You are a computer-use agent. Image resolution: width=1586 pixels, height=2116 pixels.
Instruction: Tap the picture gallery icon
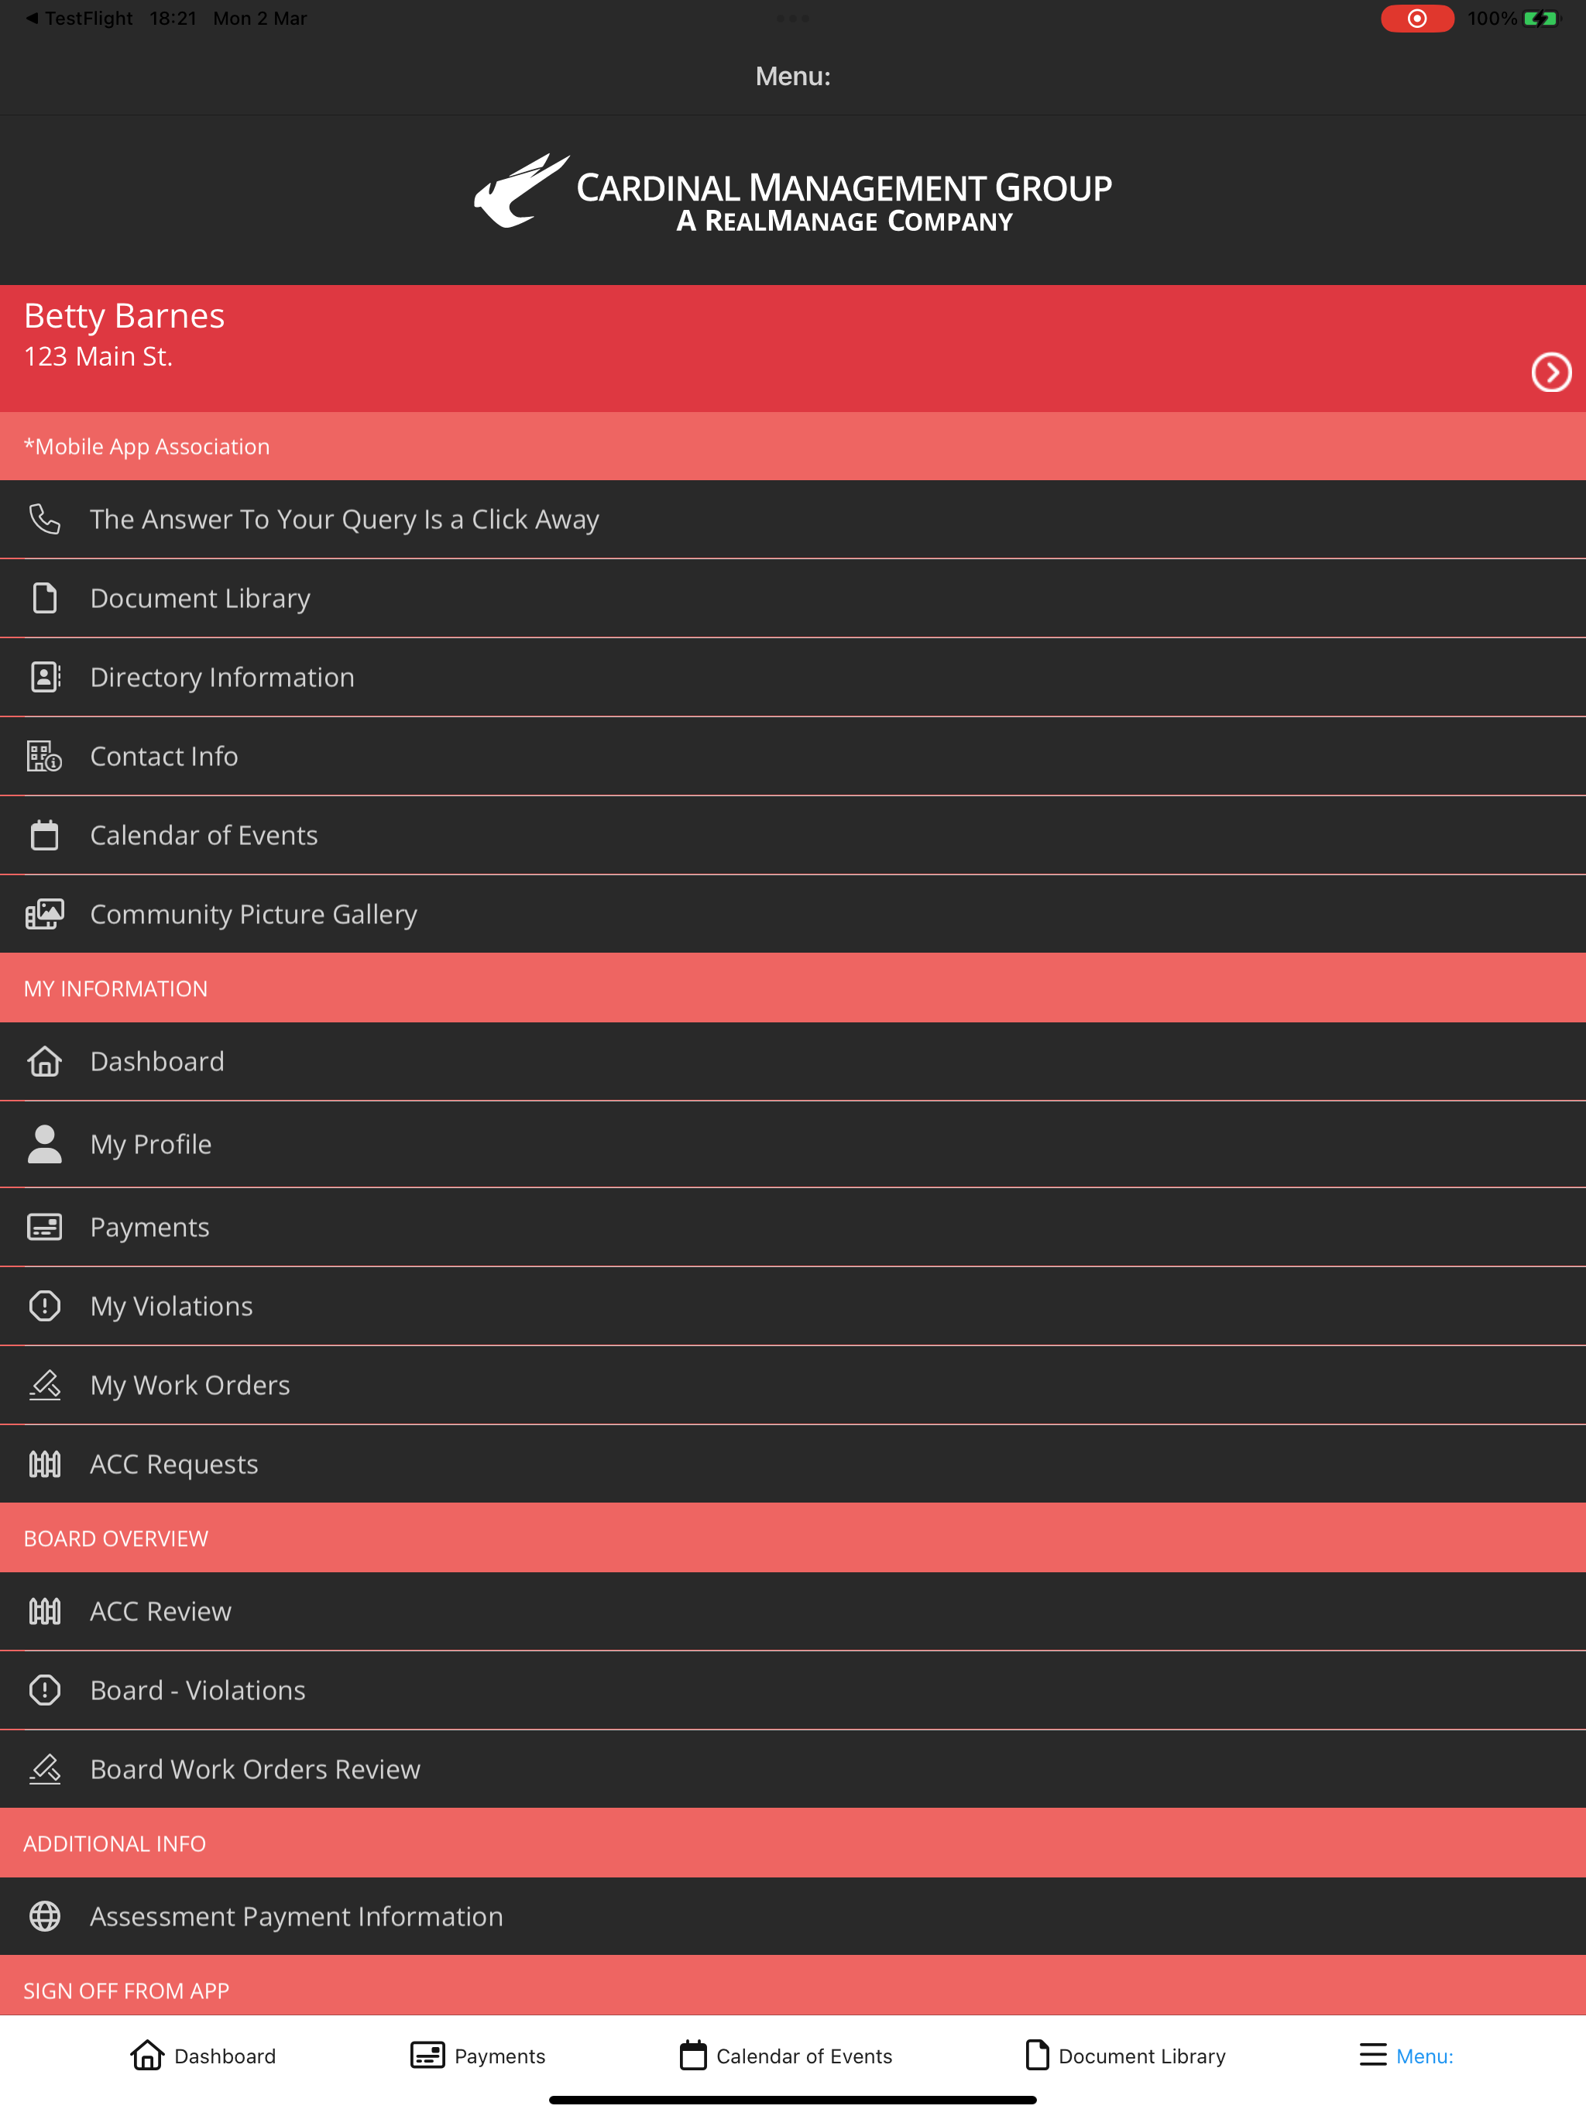(x=44, y=914)
